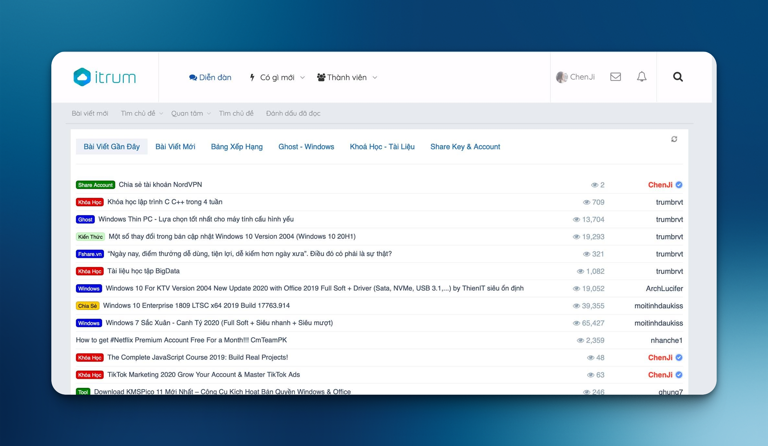Image resolution: width=768 pixels, height=446 pixels.
Task: Switch to Khoá Học - Tài Liệu tab
Action: tap(382, 147)
